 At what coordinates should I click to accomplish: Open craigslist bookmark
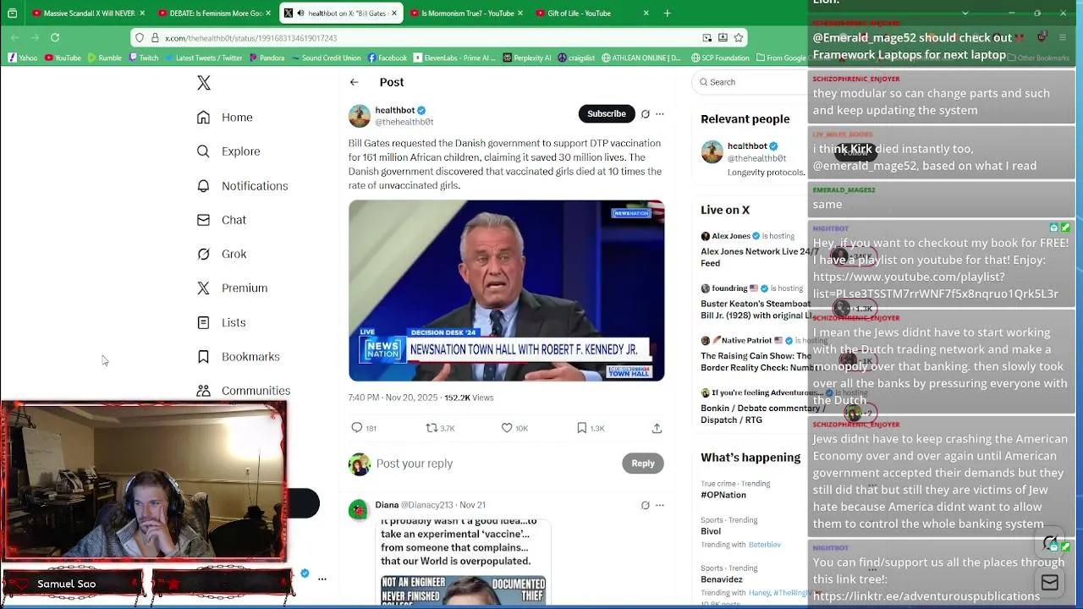[576, 58]
